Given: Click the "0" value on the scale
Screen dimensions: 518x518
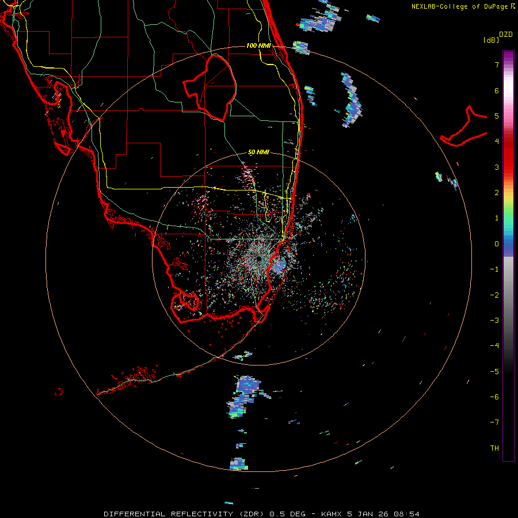Looking at the screenshot, I should [497, 244].
